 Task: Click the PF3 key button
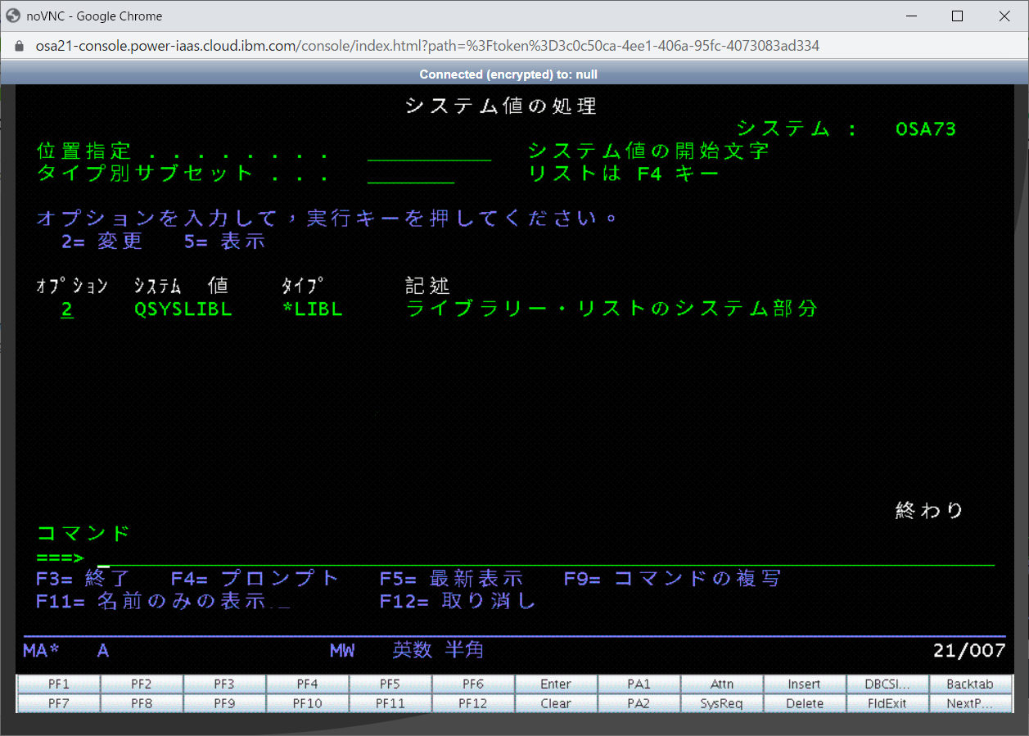[x=224, y=684]
